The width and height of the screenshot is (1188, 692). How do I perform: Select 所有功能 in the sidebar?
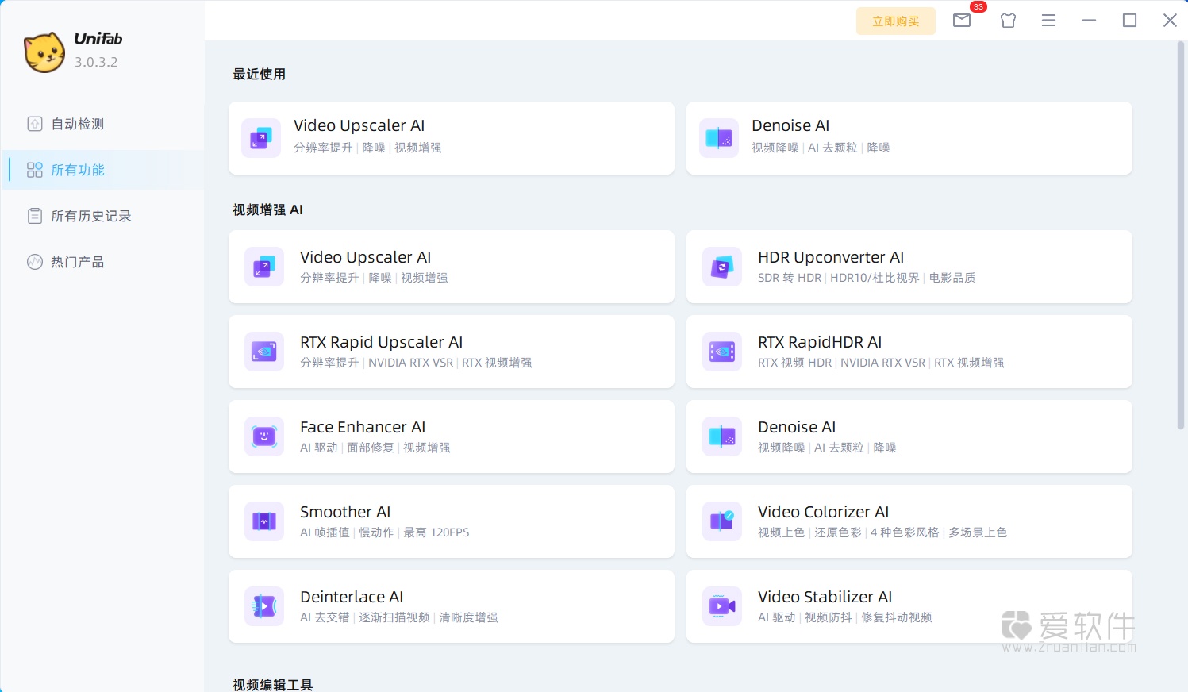[77, 169]
